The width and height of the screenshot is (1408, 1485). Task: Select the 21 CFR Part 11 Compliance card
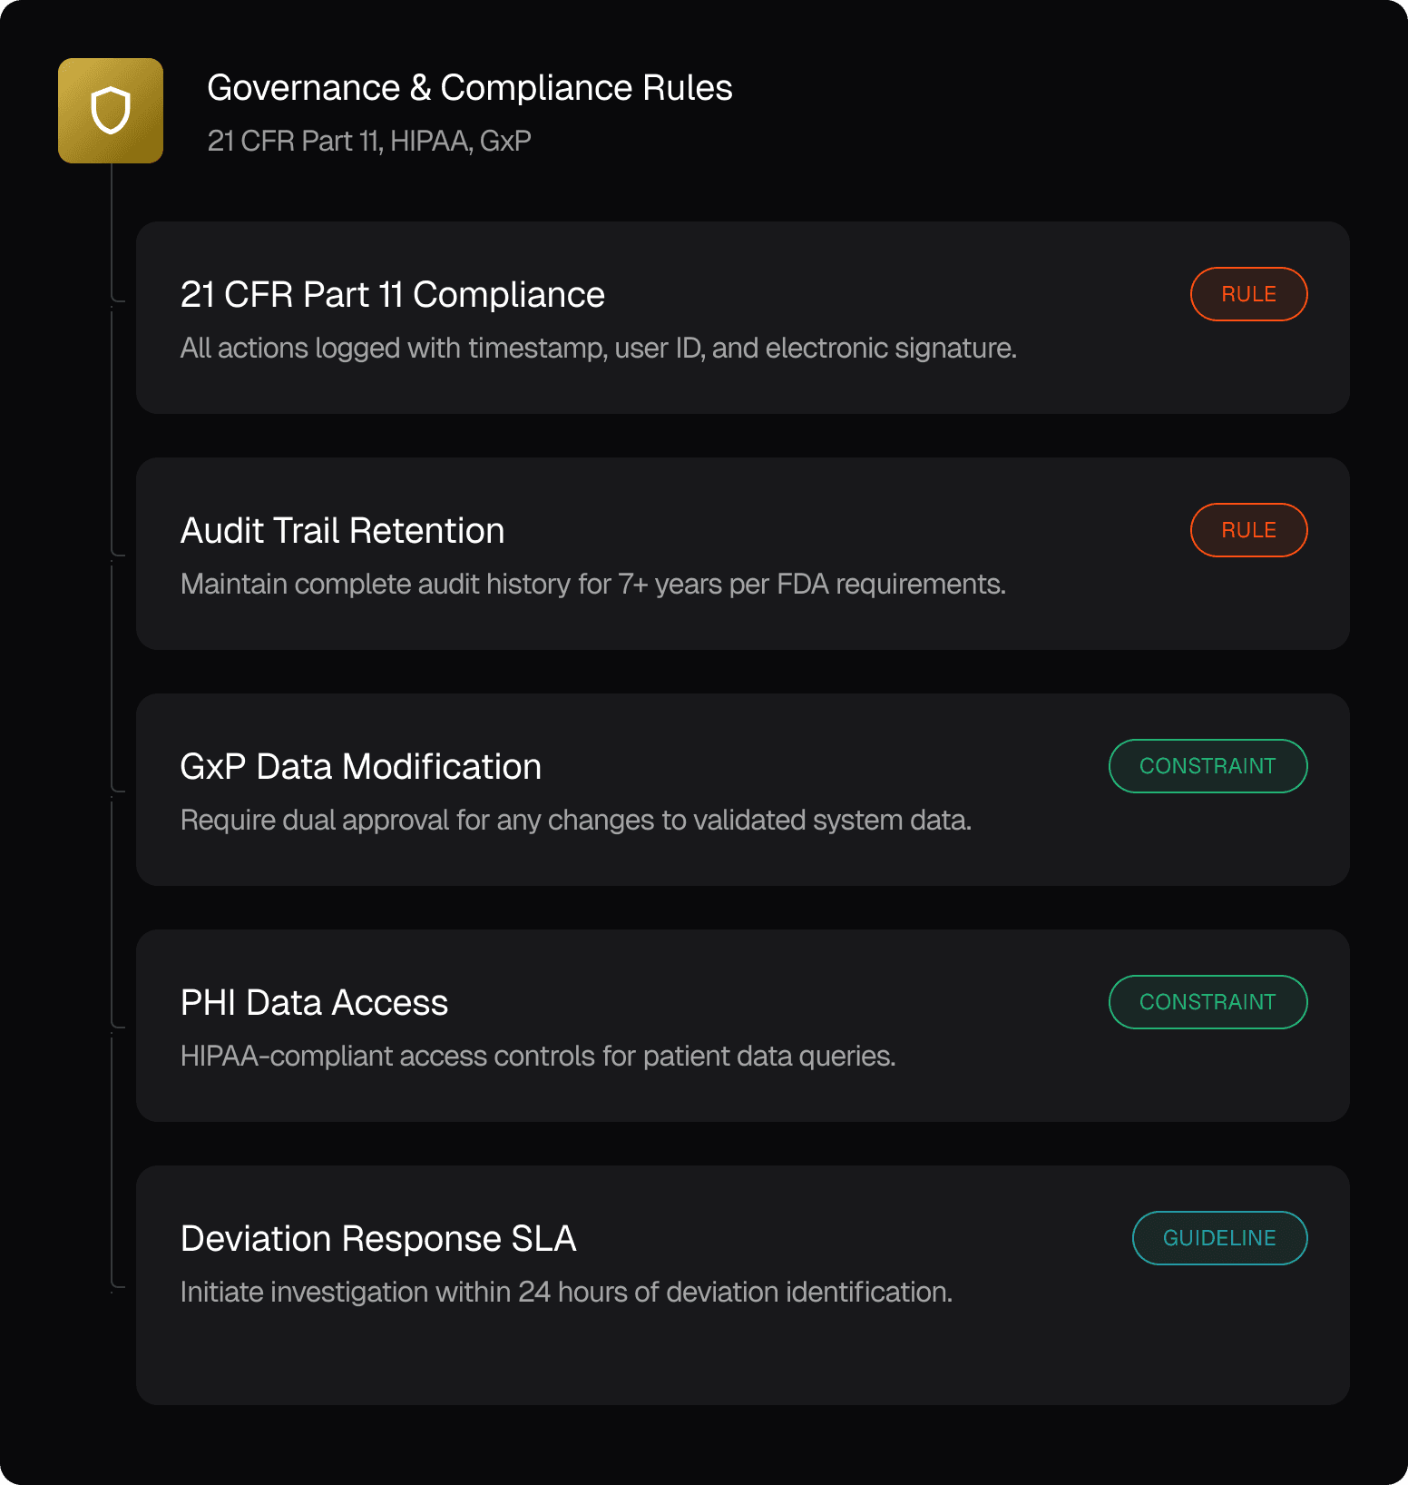pos(742,318)
